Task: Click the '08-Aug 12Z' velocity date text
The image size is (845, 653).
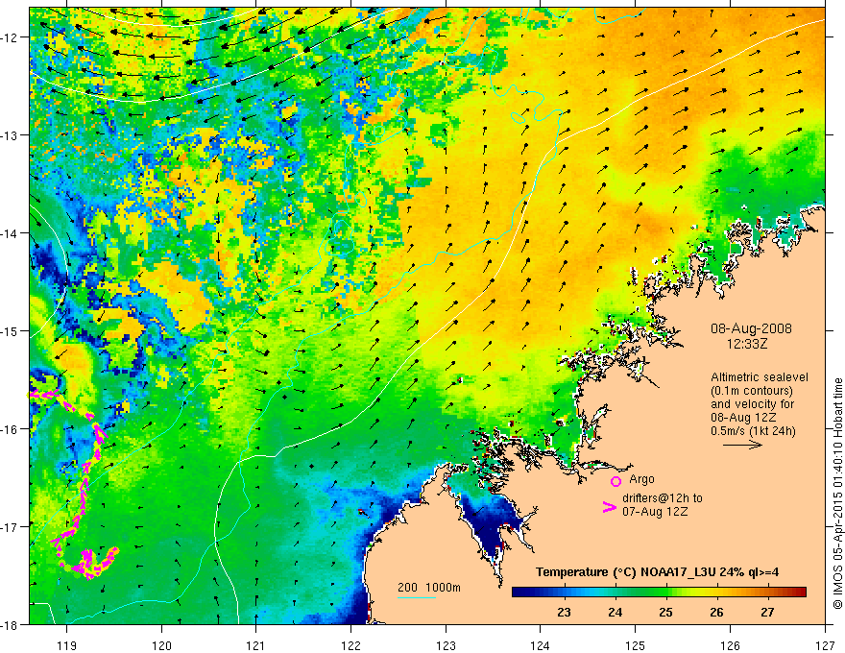Action: tap(745, 418)
